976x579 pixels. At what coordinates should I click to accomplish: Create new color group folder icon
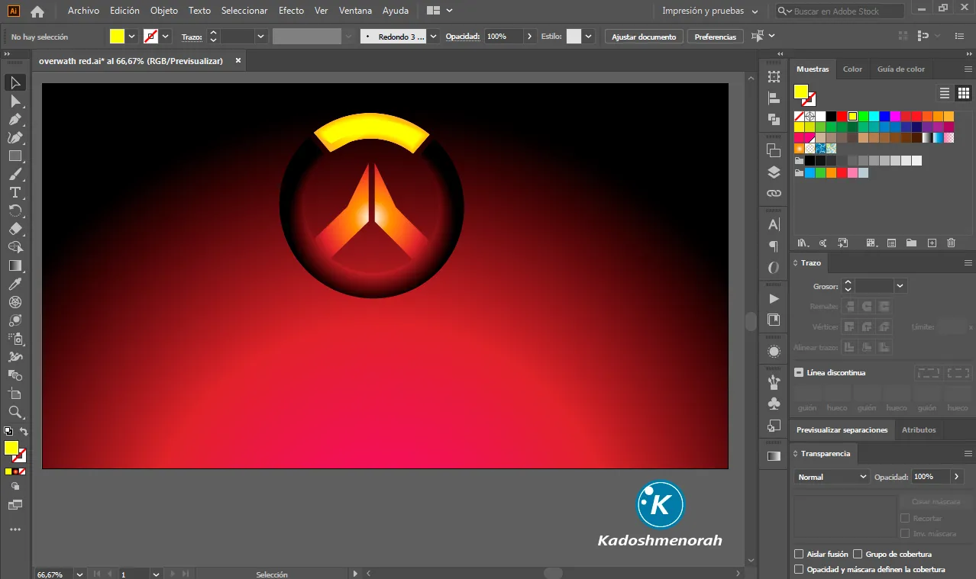point(911,243)
